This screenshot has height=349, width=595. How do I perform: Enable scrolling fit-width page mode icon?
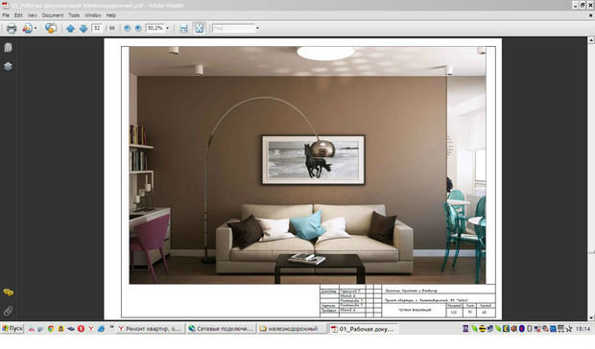(183, 29)
